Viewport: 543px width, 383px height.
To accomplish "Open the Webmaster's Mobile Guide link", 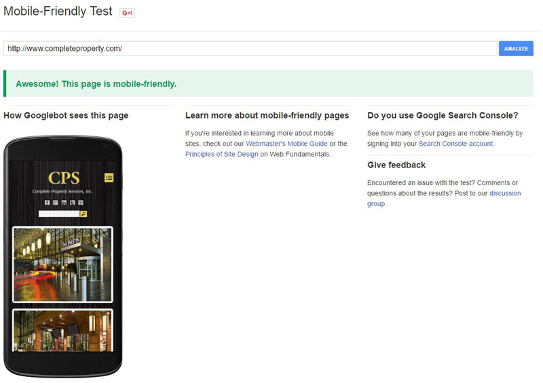I will (x=286, y=144).
